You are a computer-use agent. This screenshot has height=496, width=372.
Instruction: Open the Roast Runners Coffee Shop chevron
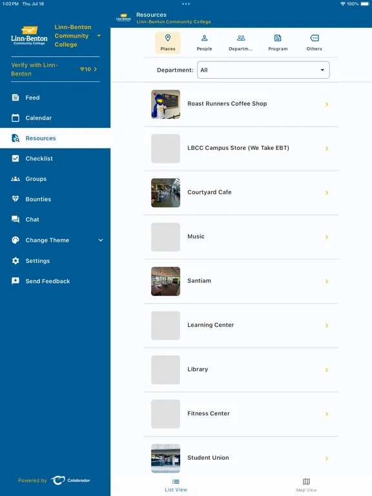click(327, 104)
